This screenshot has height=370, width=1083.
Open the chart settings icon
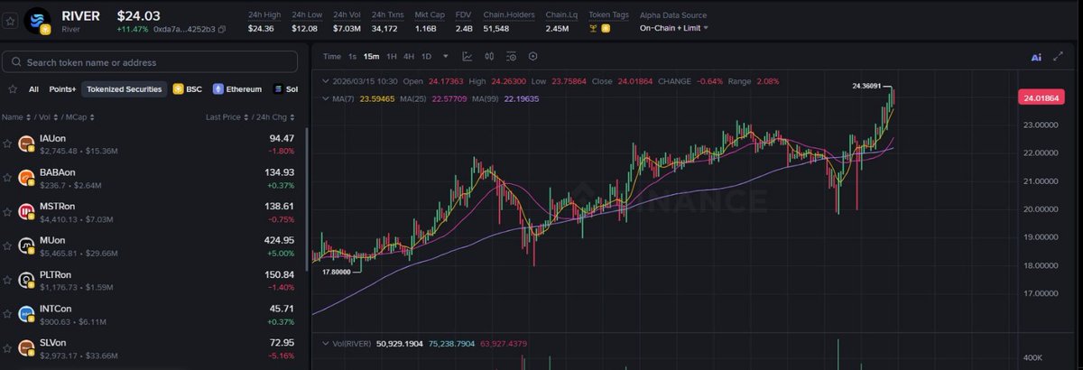point(511,57)
